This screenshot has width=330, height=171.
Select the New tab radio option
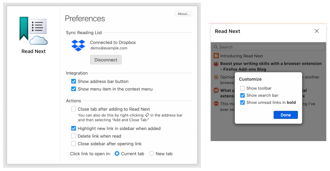(x=151, y=154)
